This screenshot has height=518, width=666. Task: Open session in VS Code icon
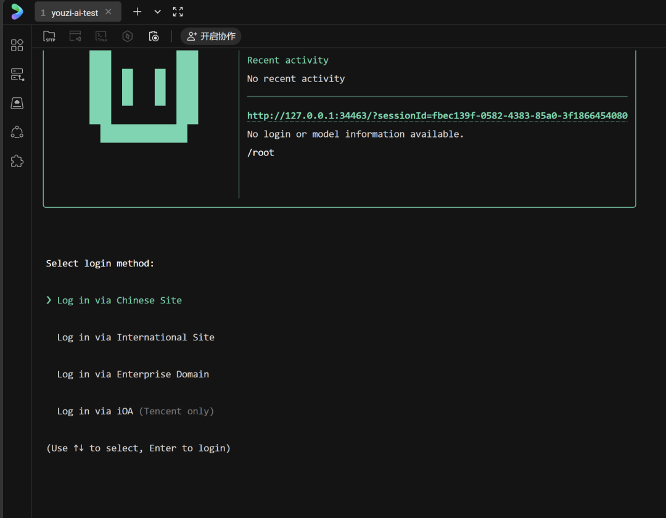click(75, 36)
